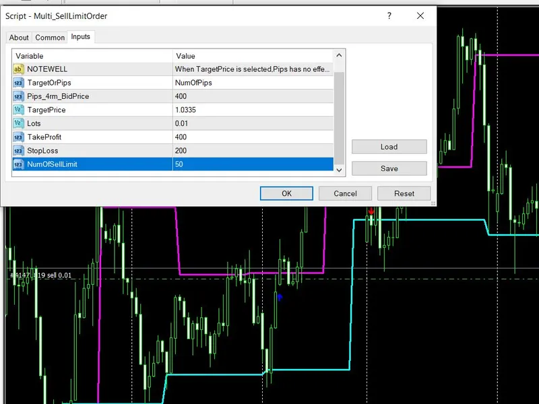Click the NOTEWELL value text

tap(252, 69)
